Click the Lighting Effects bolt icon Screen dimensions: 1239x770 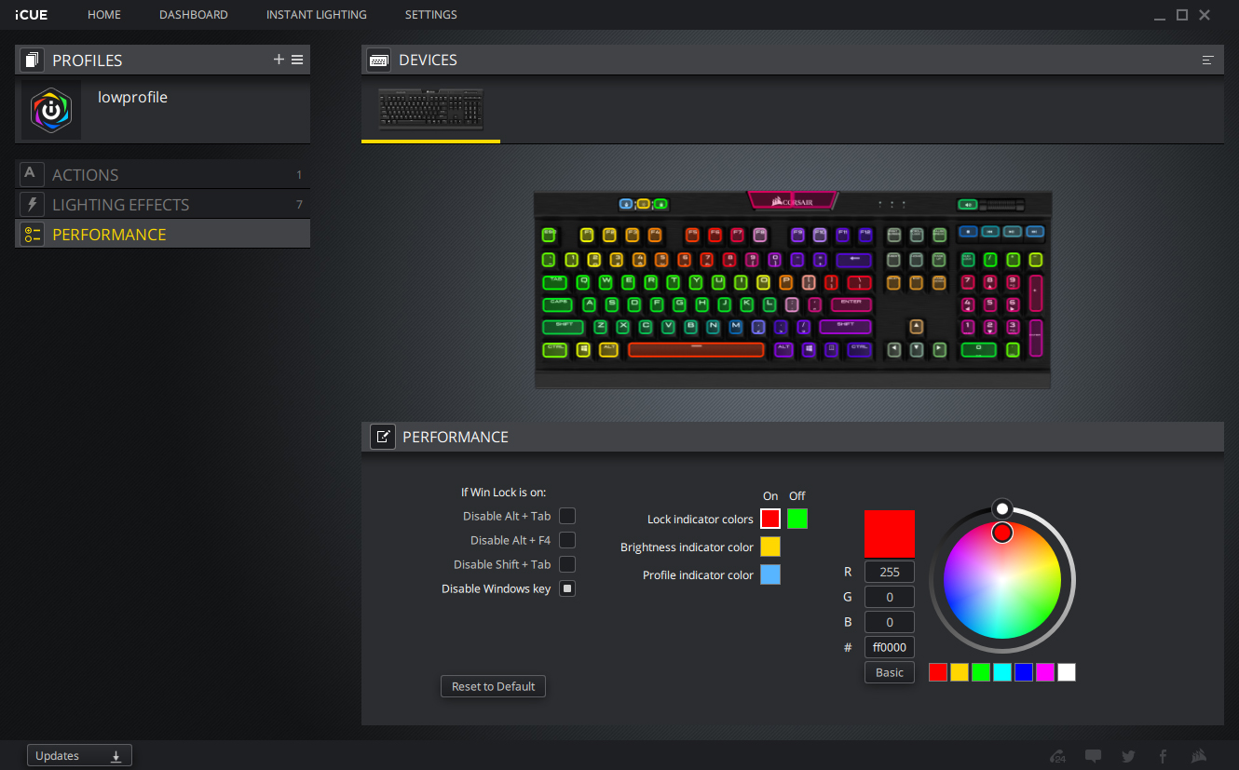[x=32, y=204]
